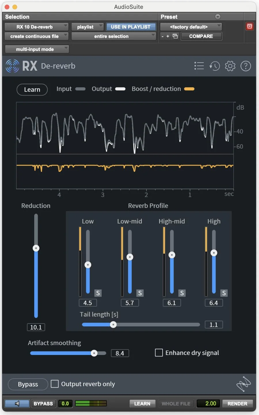Click the Reverb Profile heading
The height and width of the screenshot is (415, 259).
click(x=148, y=206)
